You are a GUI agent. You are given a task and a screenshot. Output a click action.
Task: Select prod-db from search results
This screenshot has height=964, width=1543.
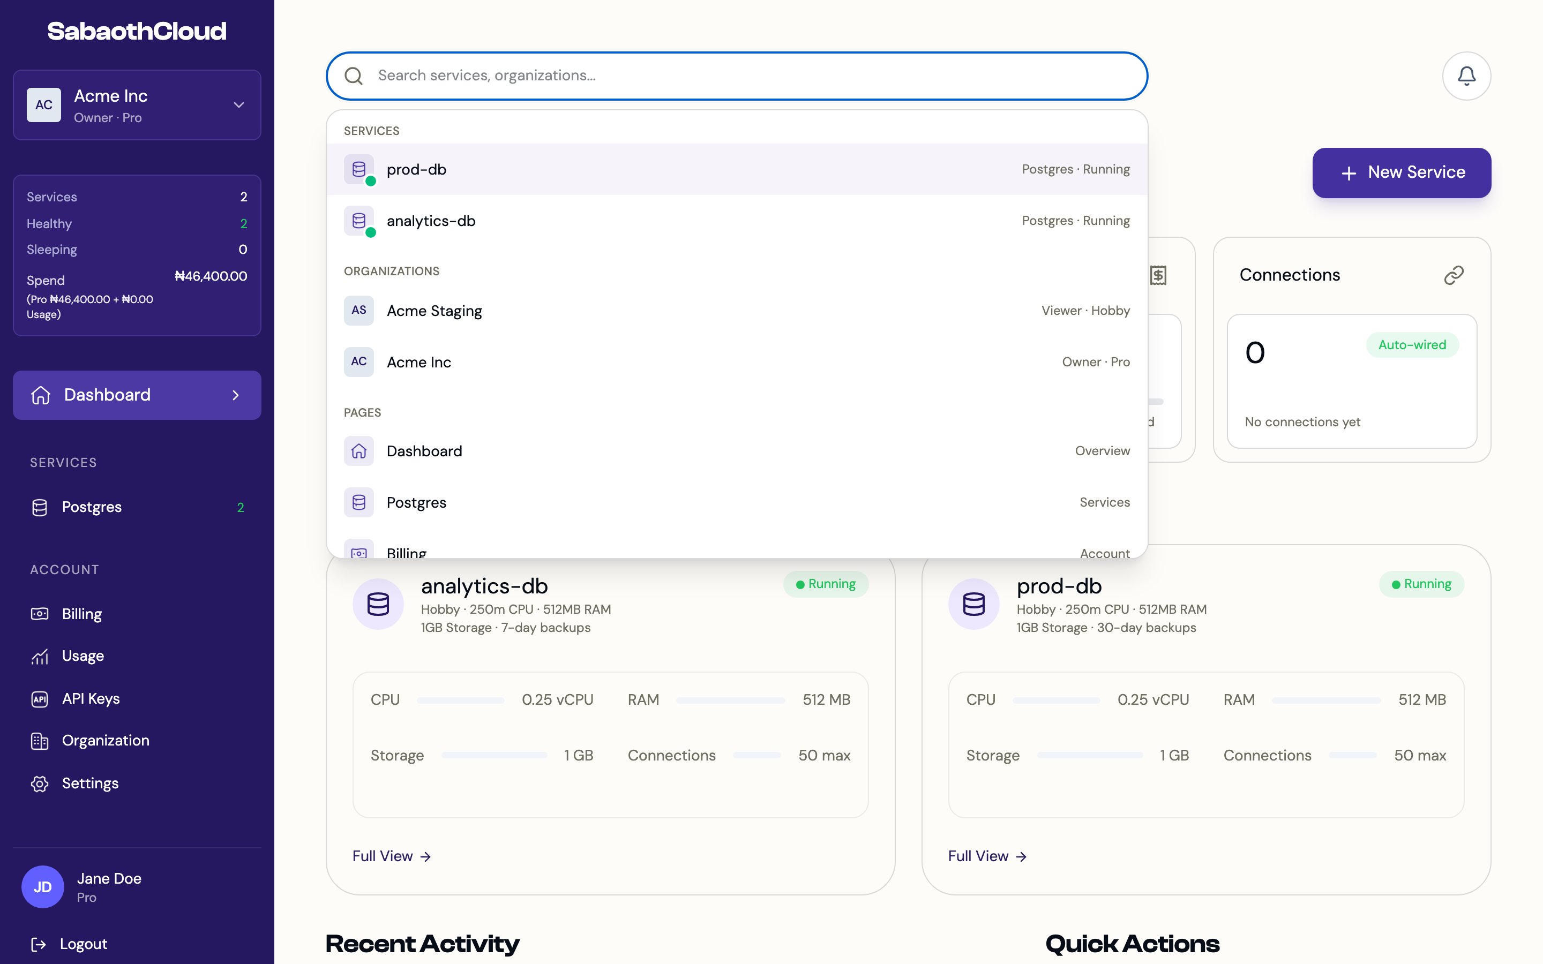(x=737, y=170)
